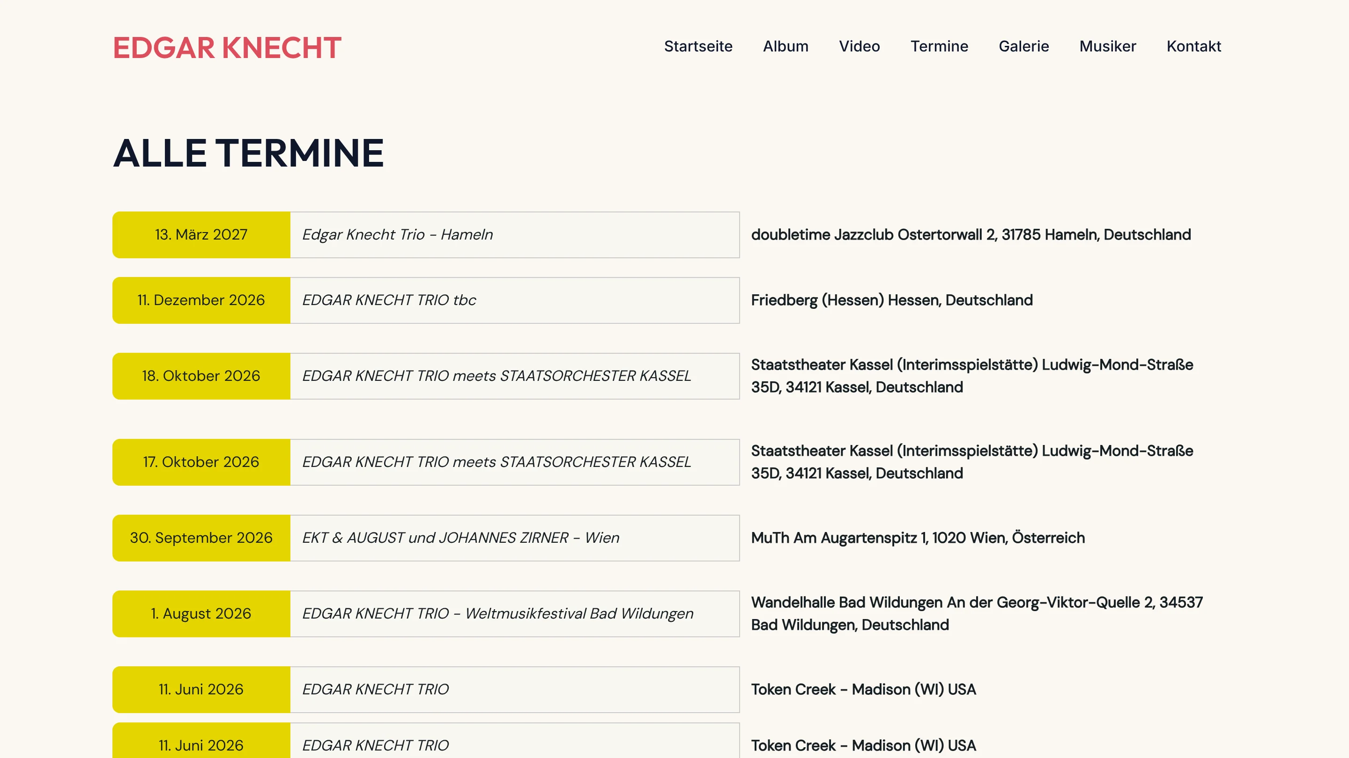
Task: Go to the Album page
Action: click(x=786, y=46)
